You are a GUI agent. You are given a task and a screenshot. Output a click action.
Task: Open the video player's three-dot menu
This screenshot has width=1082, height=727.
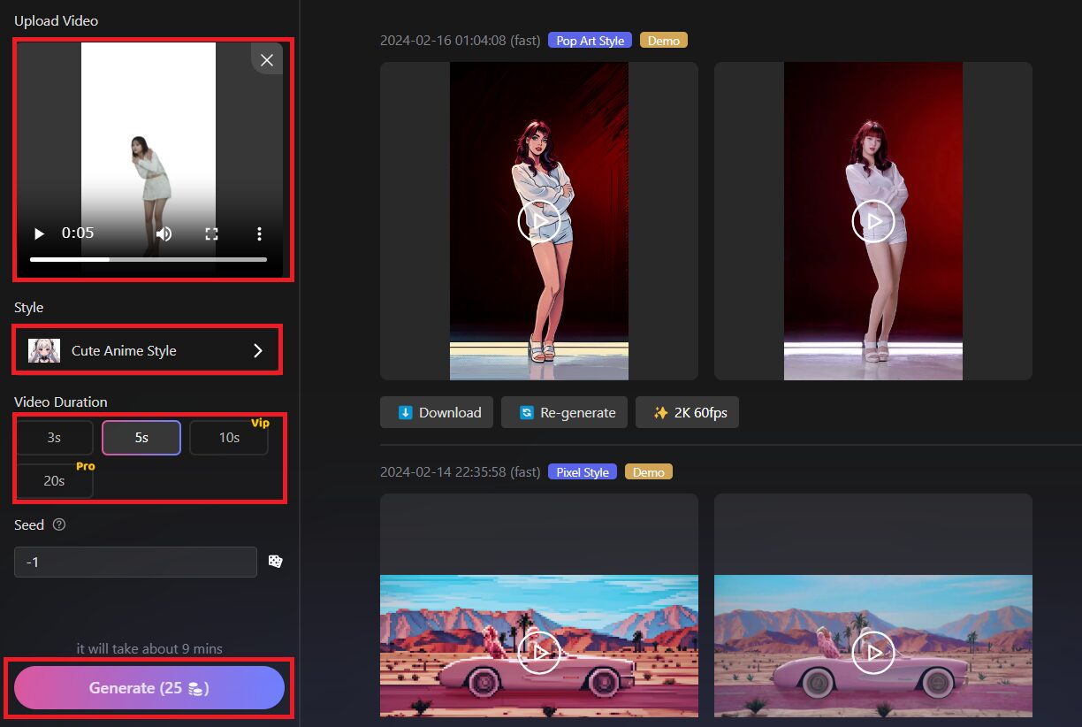pyautogui.click(x=259, y=233)
